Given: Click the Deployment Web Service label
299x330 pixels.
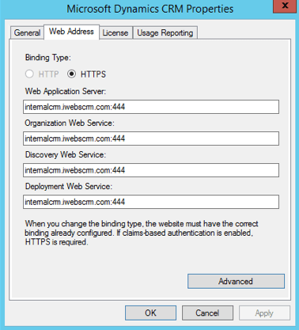Looking at the screenshot, I should (x=69, y=186).
